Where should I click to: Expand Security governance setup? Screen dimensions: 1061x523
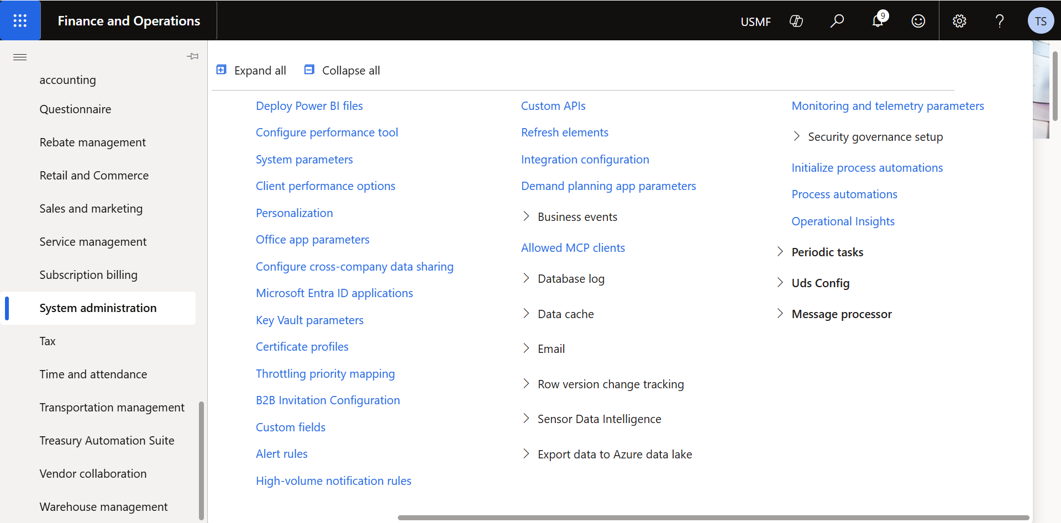coord(796,136)
